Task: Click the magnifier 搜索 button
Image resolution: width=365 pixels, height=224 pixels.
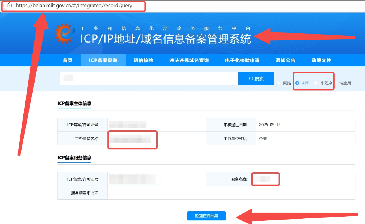Action: click(x=256, y=79)
